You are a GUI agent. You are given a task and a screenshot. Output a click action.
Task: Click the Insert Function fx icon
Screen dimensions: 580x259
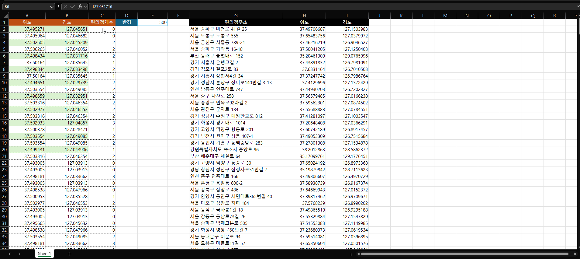point(80,6)
